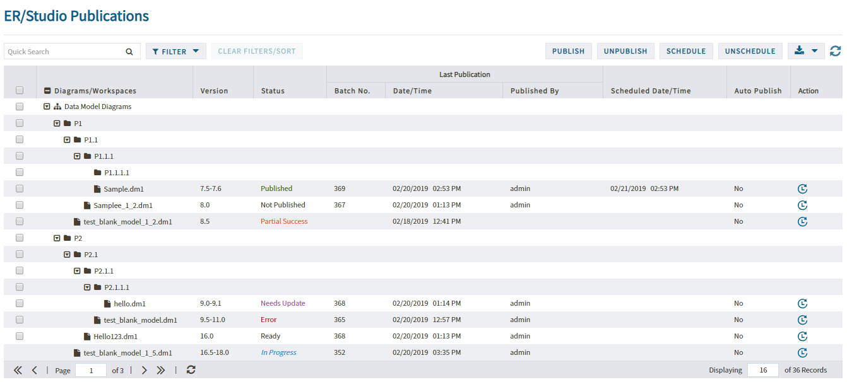Sort by the Version column header
This screenshot has width=847, height=382.
coord(214,91)
